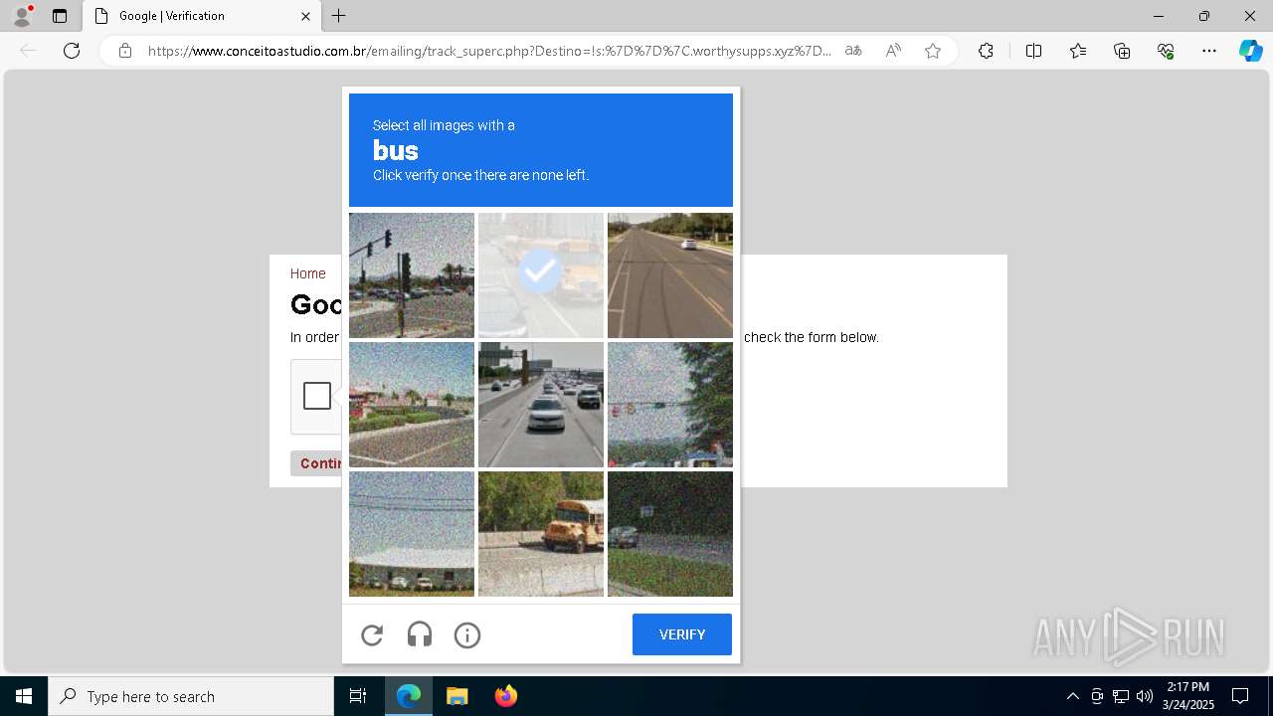Open volume control in tray
Screen dimensions: 1273x716
point(1145,696)
